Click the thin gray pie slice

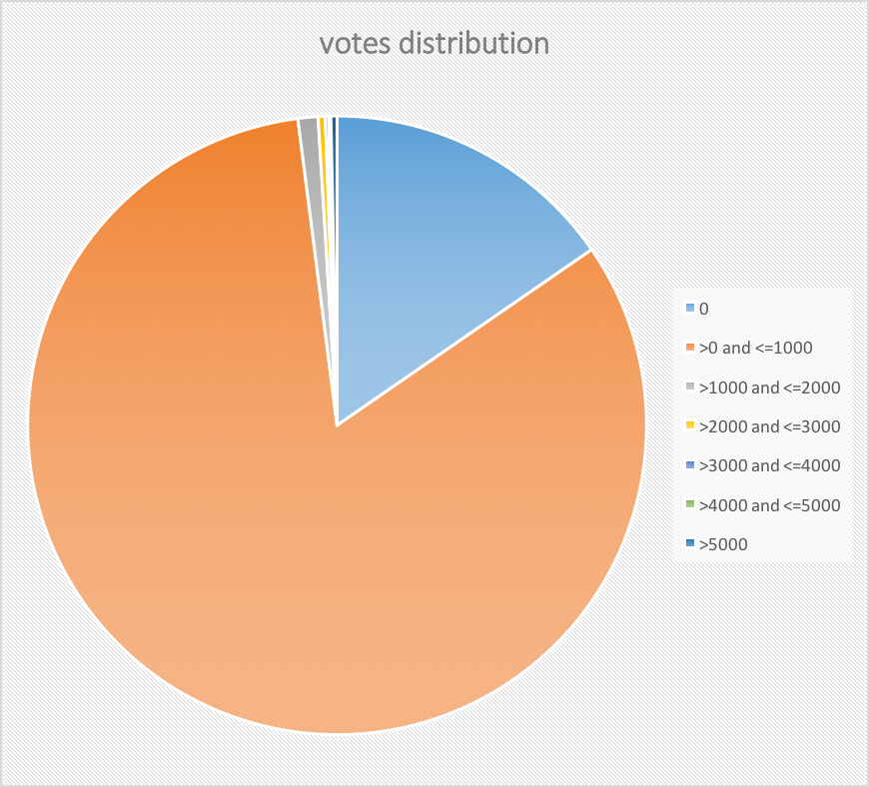point(310,128)
